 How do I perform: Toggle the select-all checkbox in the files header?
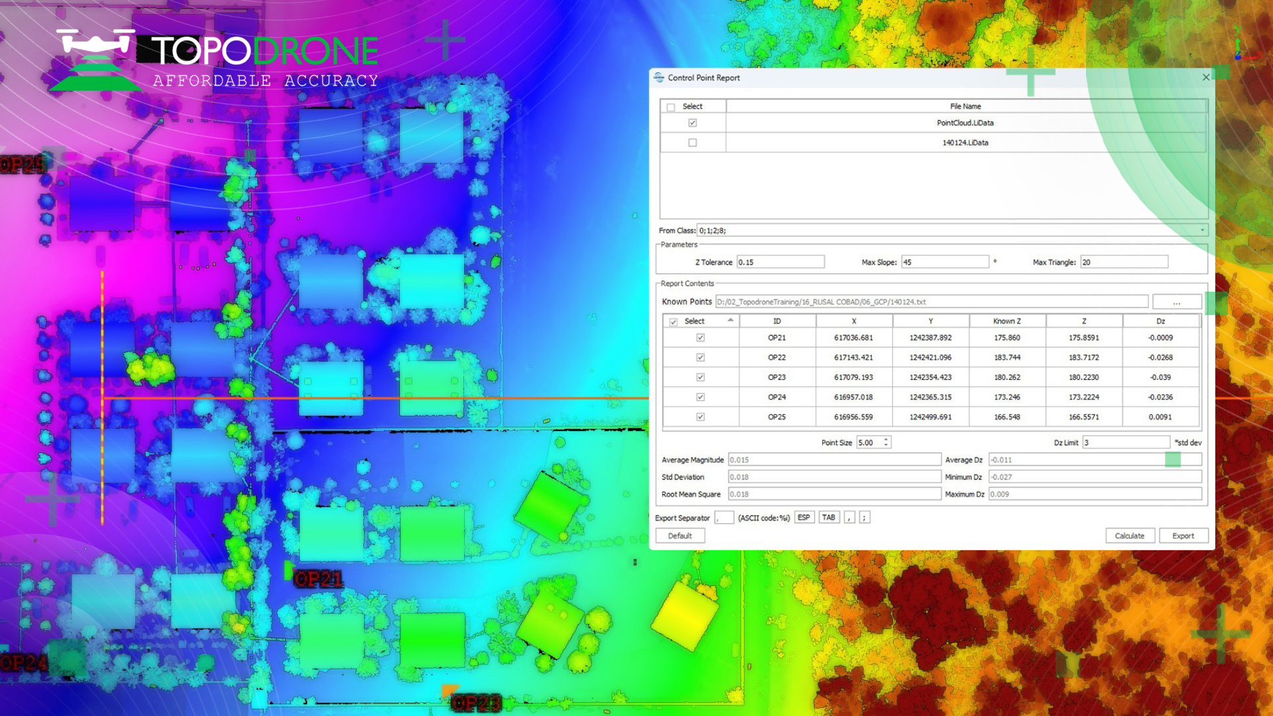[x=671, y=107]
